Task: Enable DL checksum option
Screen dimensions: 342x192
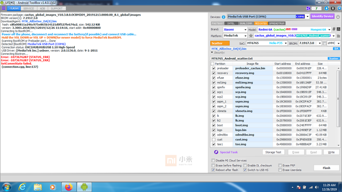Action: (x=245, y=165)
